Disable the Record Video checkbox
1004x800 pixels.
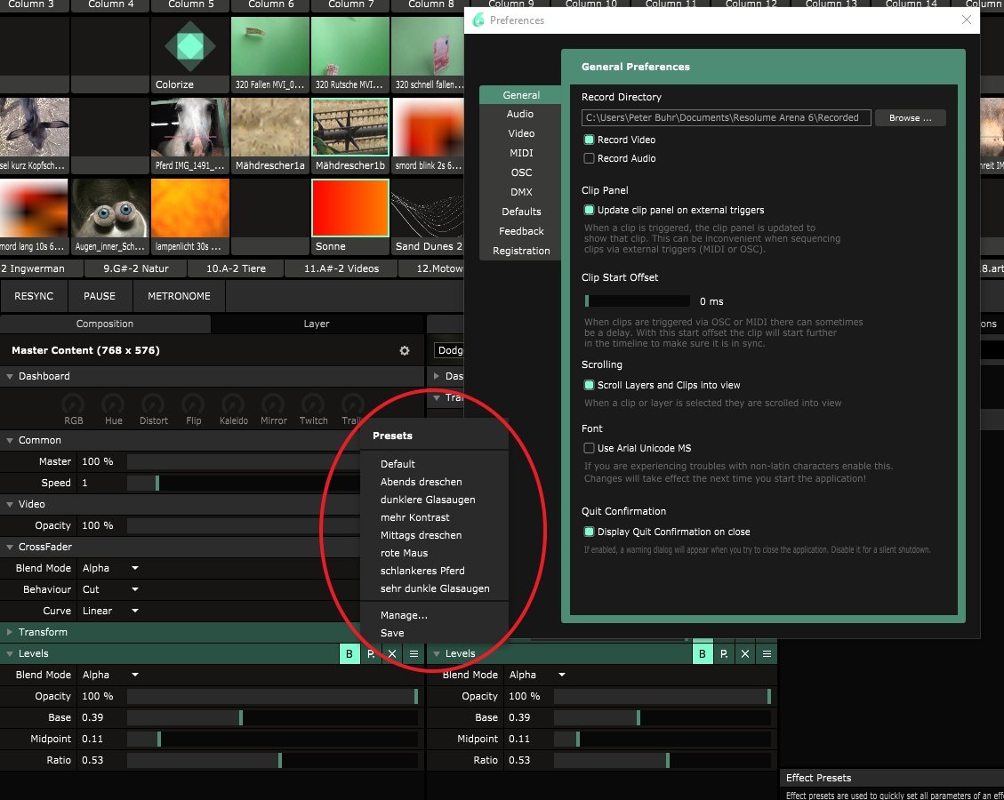click(x=589, y=140)
